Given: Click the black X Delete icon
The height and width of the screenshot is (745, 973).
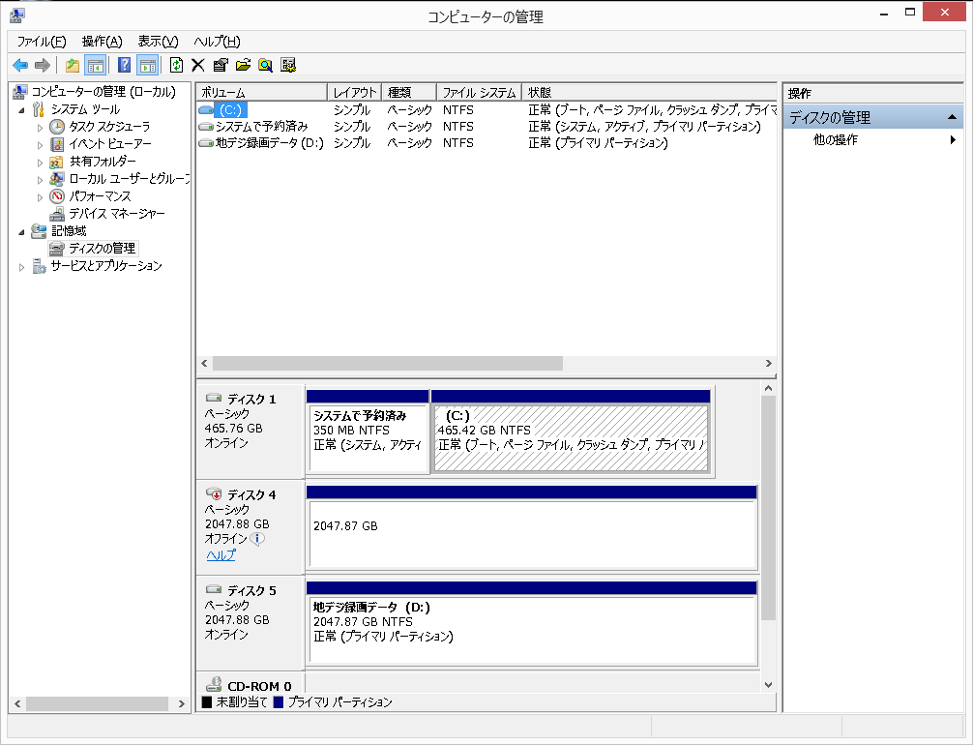Looking at the screenshot, I should 198,65.
